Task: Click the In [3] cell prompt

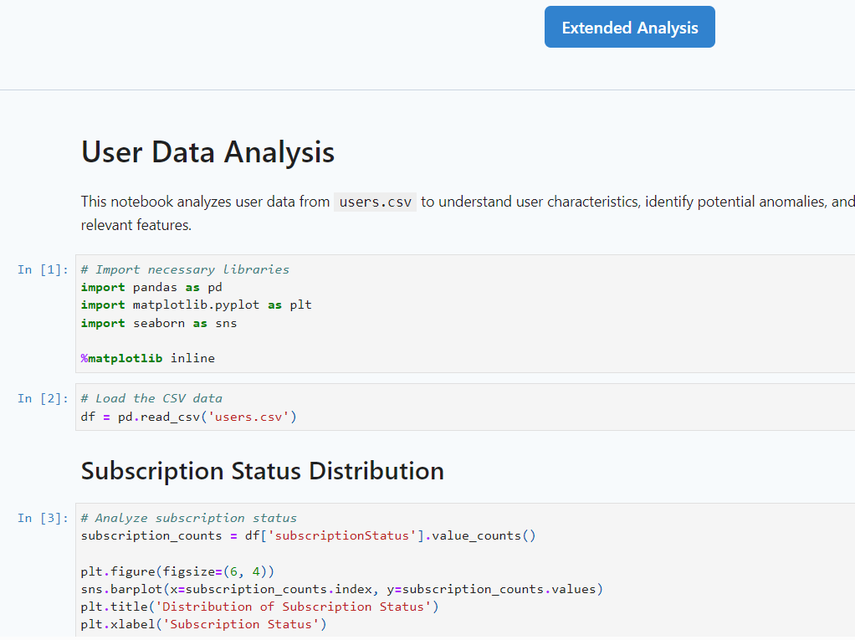Action: coord(43,519)
